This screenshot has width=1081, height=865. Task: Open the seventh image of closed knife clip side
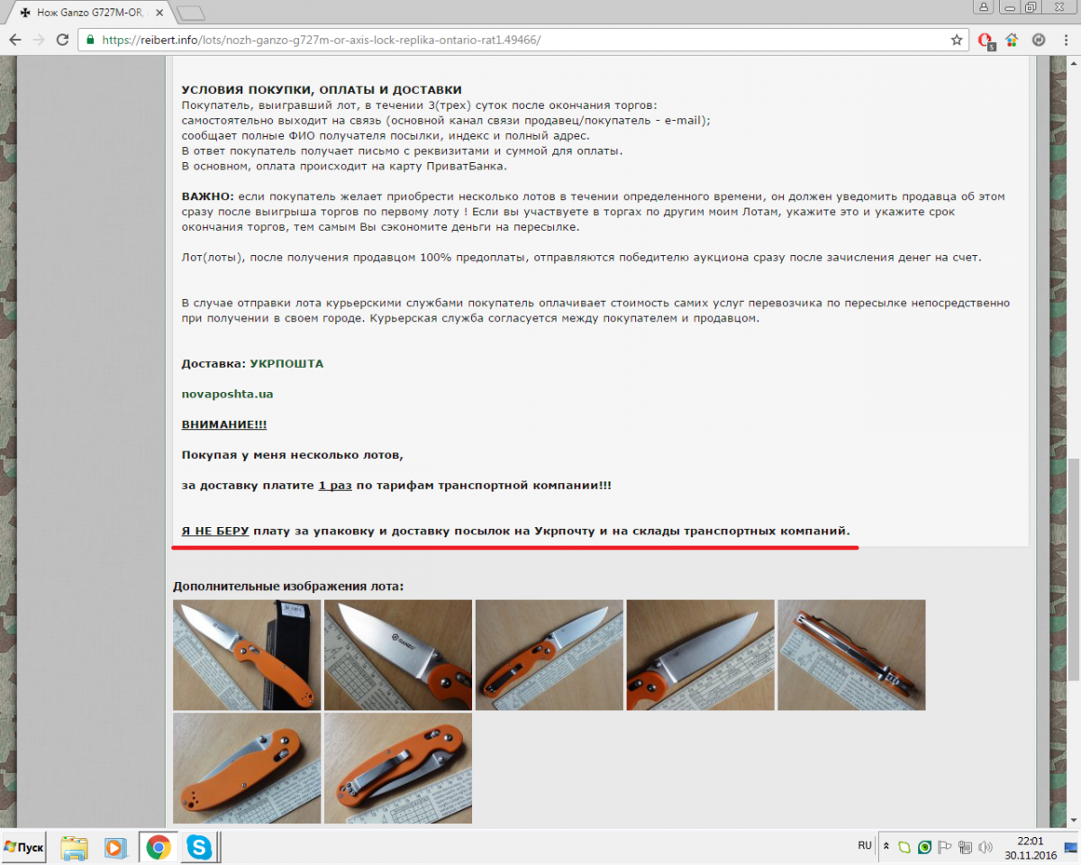pos(398,768)
